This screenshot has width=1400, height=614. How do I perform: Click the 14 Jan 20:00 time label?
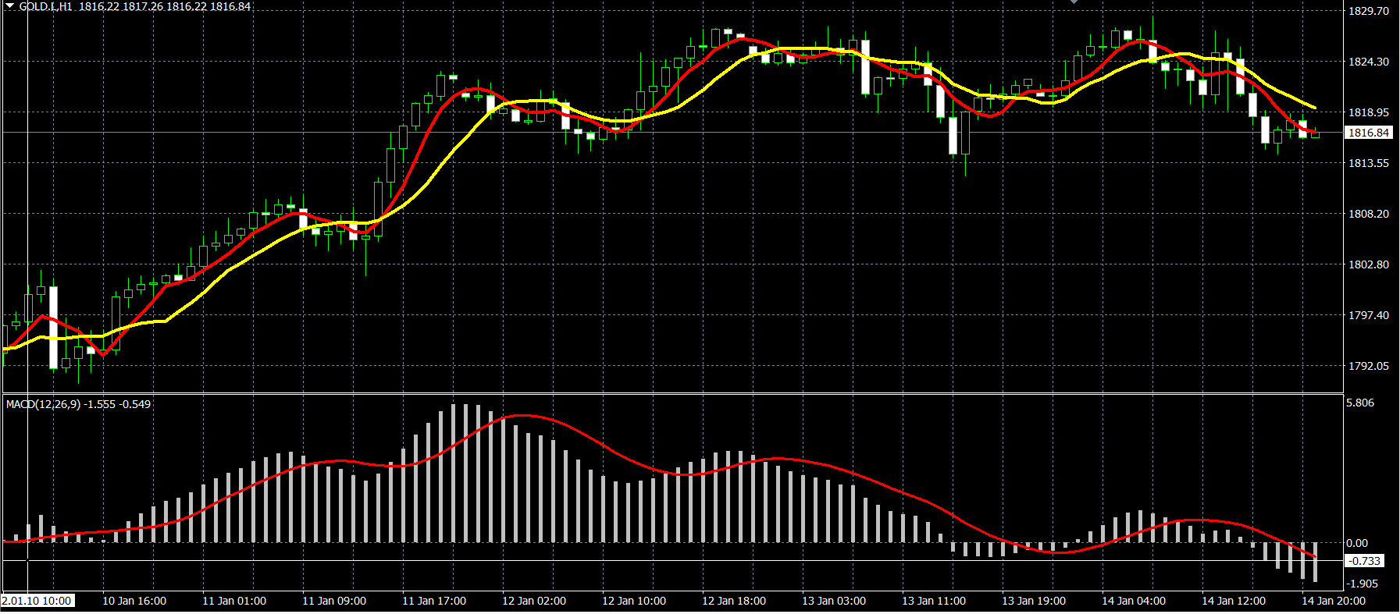point(1334,601)
